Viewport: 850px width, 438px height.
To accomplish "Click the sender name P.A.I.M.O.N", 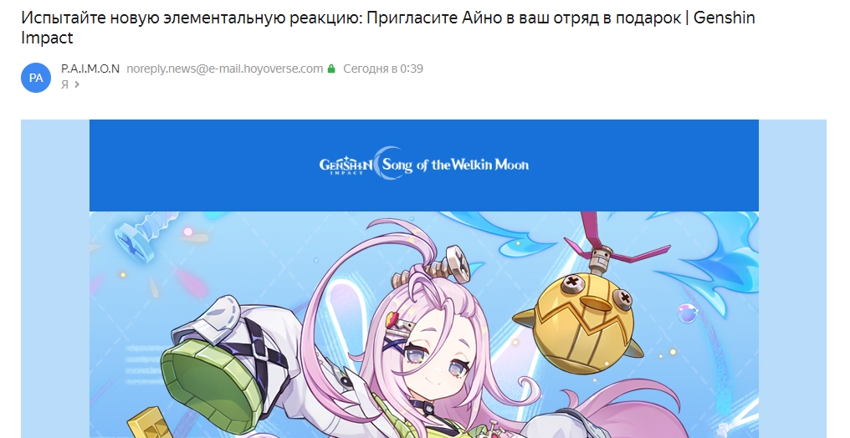I will [x=90, y=69].
